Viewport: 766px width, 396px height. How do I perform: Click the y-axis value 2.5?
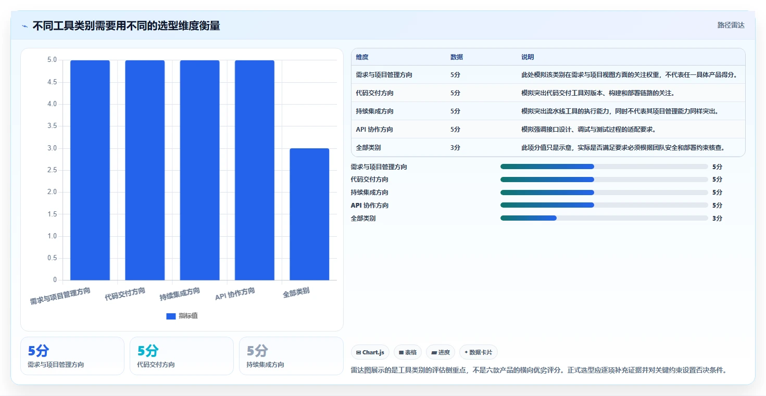52,170
